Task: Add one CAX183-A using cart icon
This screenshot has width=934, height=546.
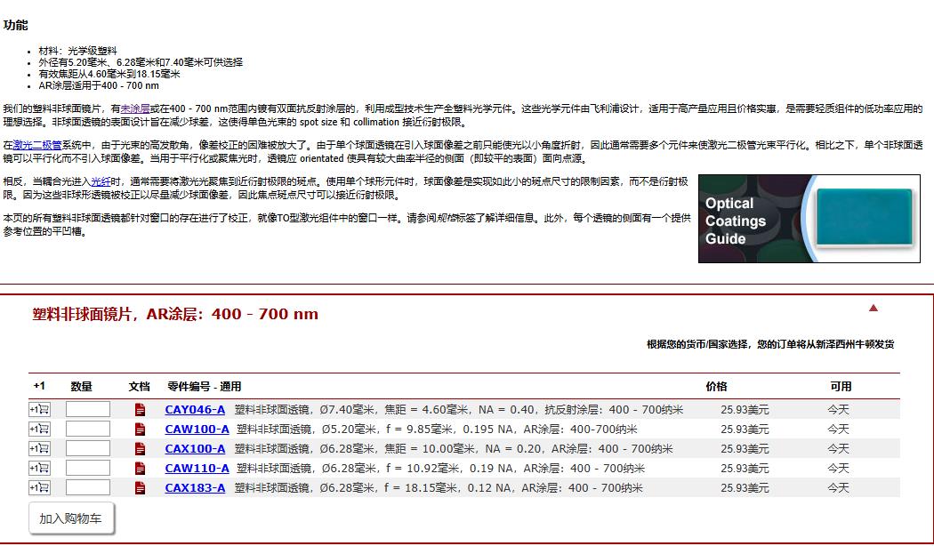Action: pyautogui.click(x=39, y=487)
